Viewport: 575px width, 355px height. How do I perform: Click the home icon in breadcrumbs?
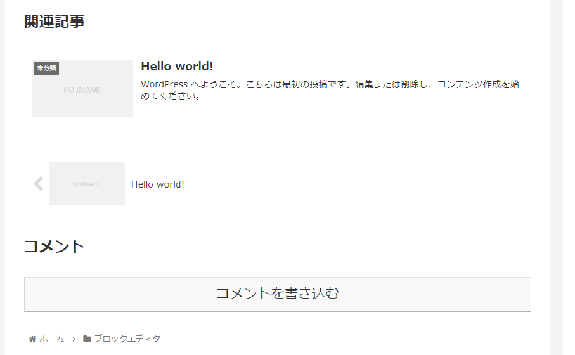click(32, 339)
